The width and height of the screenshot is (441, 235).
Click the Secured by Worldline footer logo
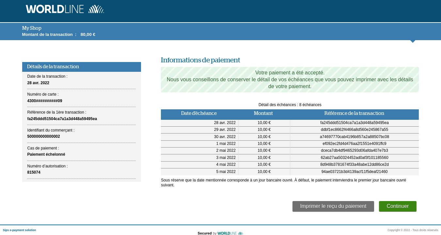pos(220,233)
